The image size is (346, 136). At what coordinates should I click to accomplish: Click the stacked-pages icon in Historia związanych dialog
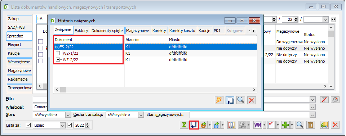coord(230,100)
